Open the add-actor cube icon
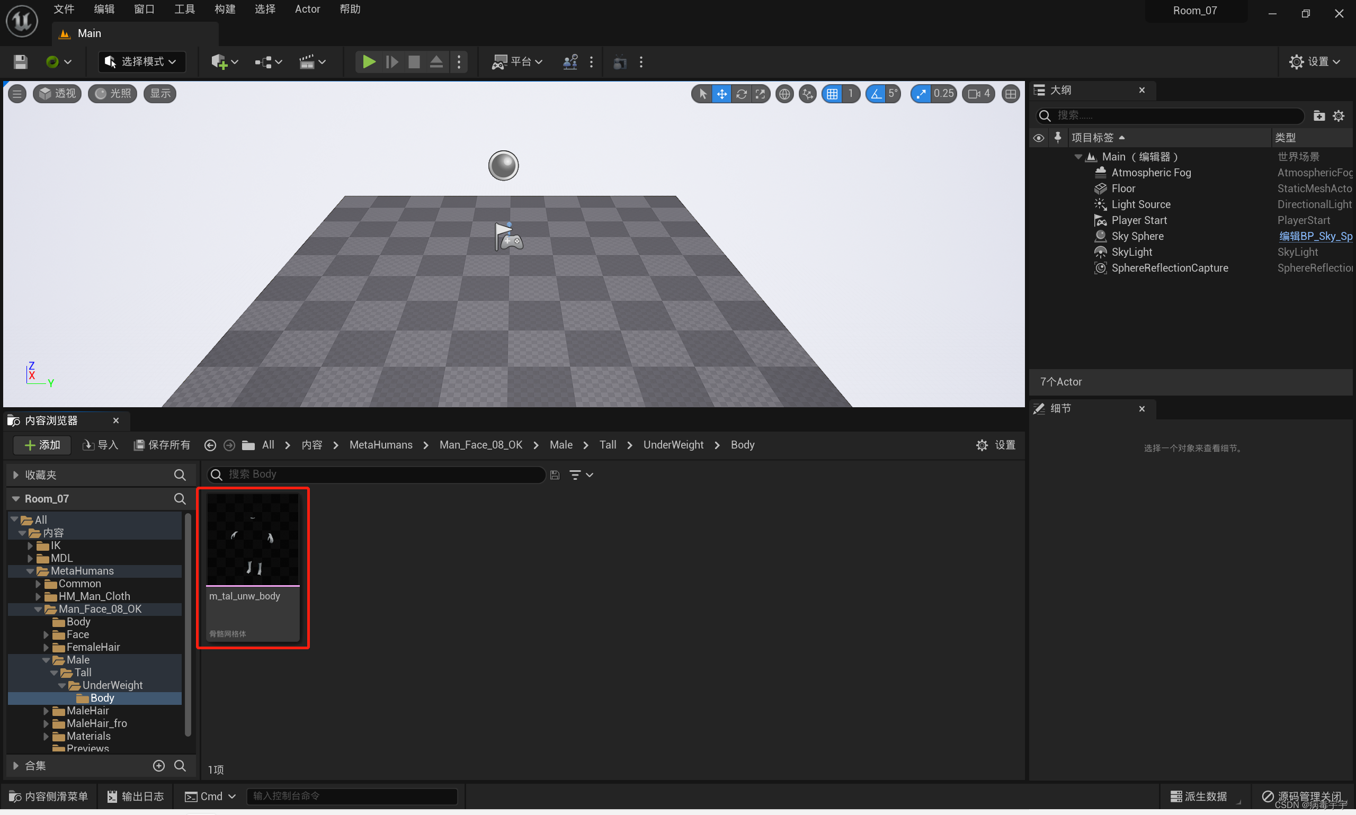Viewport: 1356px width, 815px height. [219, 61]
